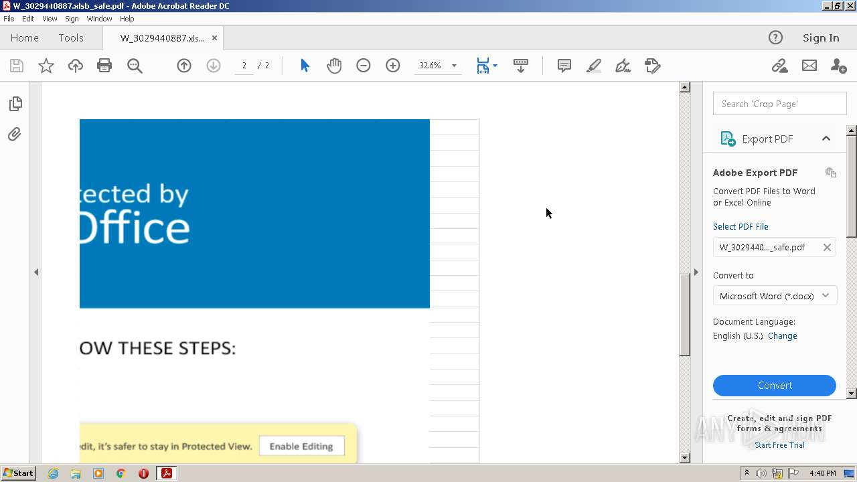Print the document
Image resolution: width=857 pixels, height=482 pixels.
tap(104, 66)
